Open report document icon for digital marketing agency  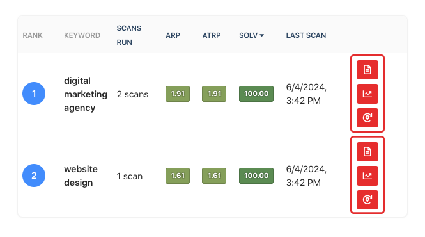367,70
